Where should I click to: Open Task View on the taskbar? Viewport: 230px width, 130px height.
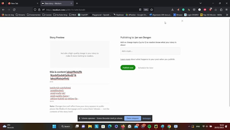coord(77,127)
